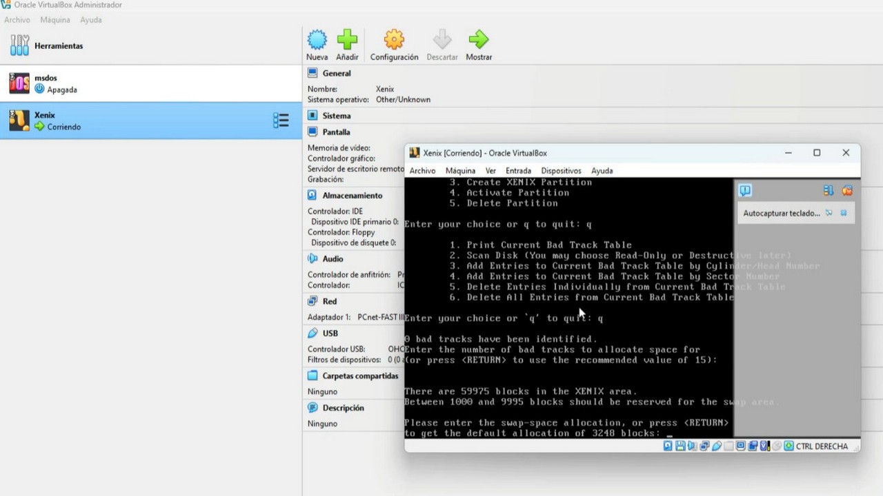Click the Nueva toolbar icon
883x496 pixels.
tap(317, 39)
